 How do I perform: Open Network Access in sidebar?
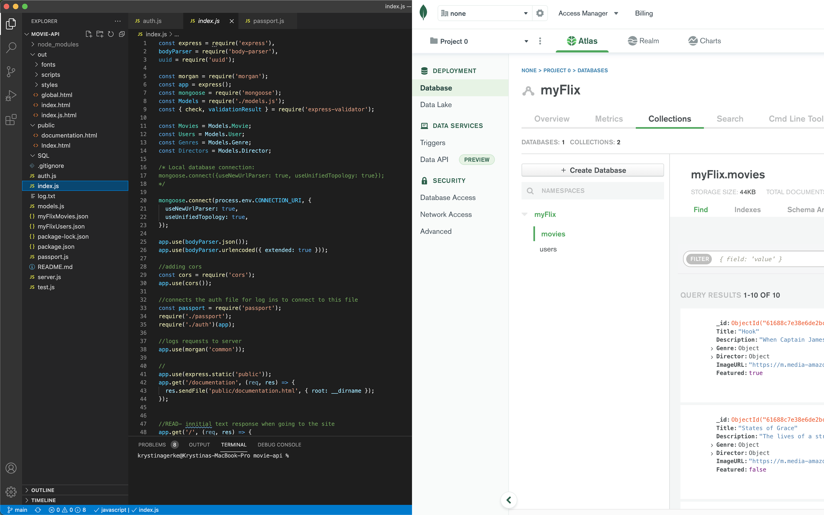[x=446, y=214]
